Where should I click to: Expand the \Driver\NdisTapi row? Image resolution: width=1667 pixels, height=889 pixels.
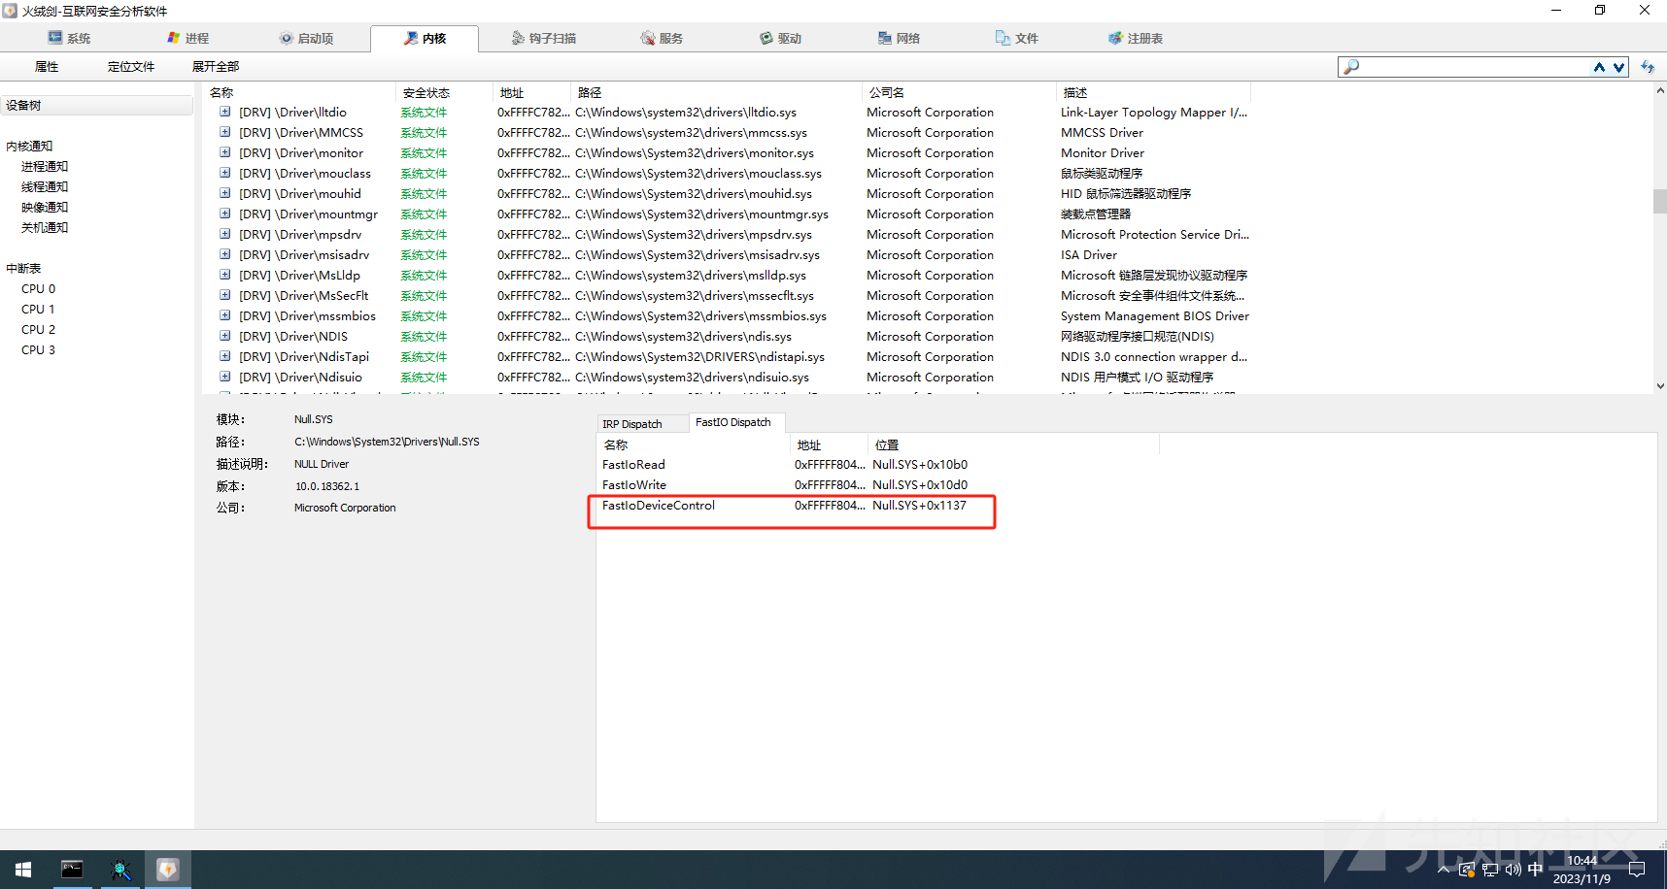[224, 356]
